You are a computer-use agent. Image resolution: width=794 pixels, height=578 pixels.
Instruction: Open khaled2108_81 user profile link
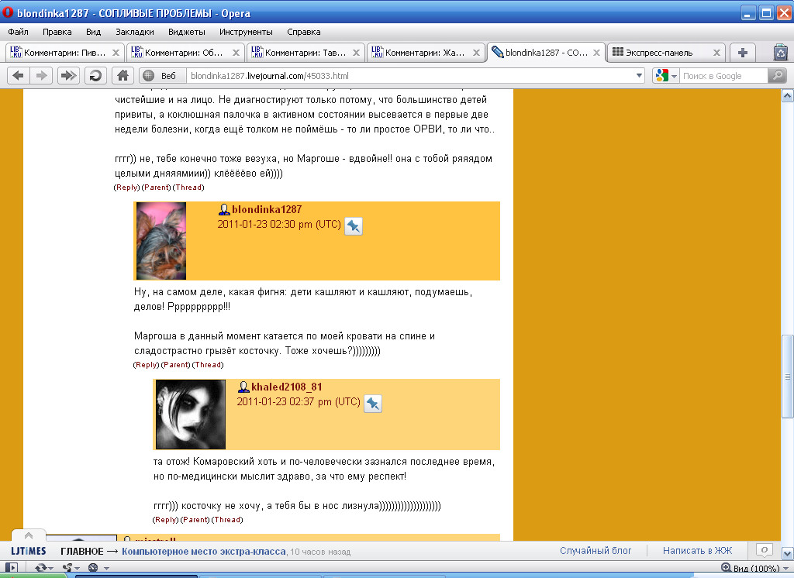pos(286,387)
